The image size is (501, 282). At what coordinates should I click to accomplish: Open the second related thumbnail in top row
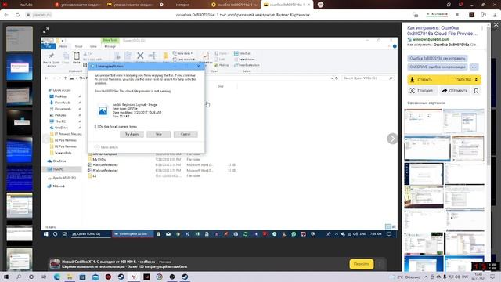(x=463, y=121)
